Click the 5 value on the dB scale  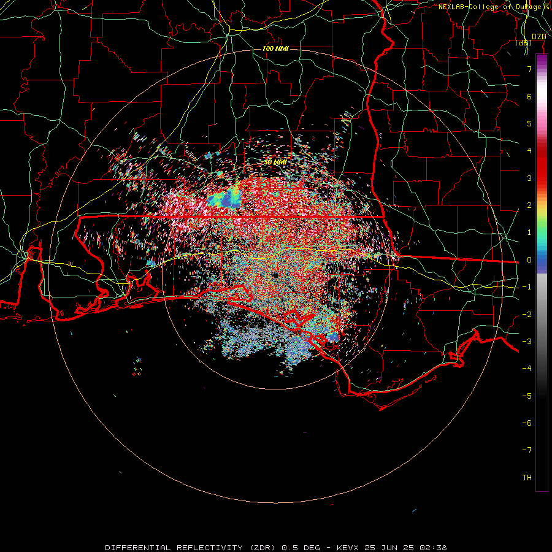529,123
